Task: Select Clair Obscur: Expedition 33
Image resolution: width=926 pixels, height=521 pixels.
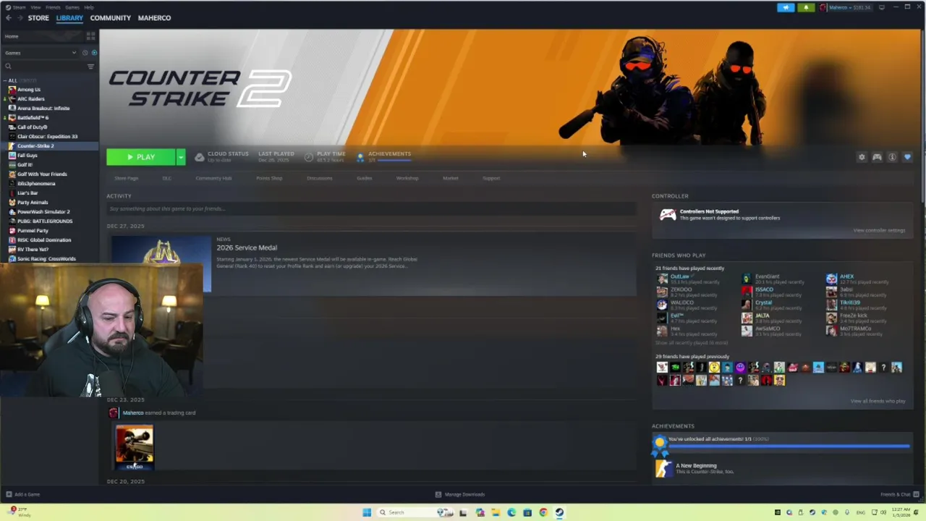Action: click(x=47, y=137)
